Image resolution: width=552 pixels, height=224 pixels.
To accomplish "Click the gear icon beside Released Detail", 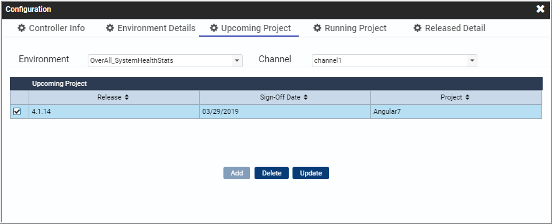I will pyautogui.click(x=418, y=28).
